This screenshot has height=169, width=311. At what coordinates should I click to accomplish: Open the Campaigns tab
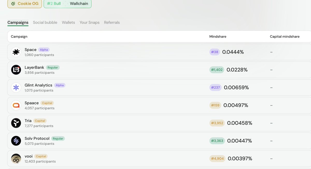[x=18, y=23]
